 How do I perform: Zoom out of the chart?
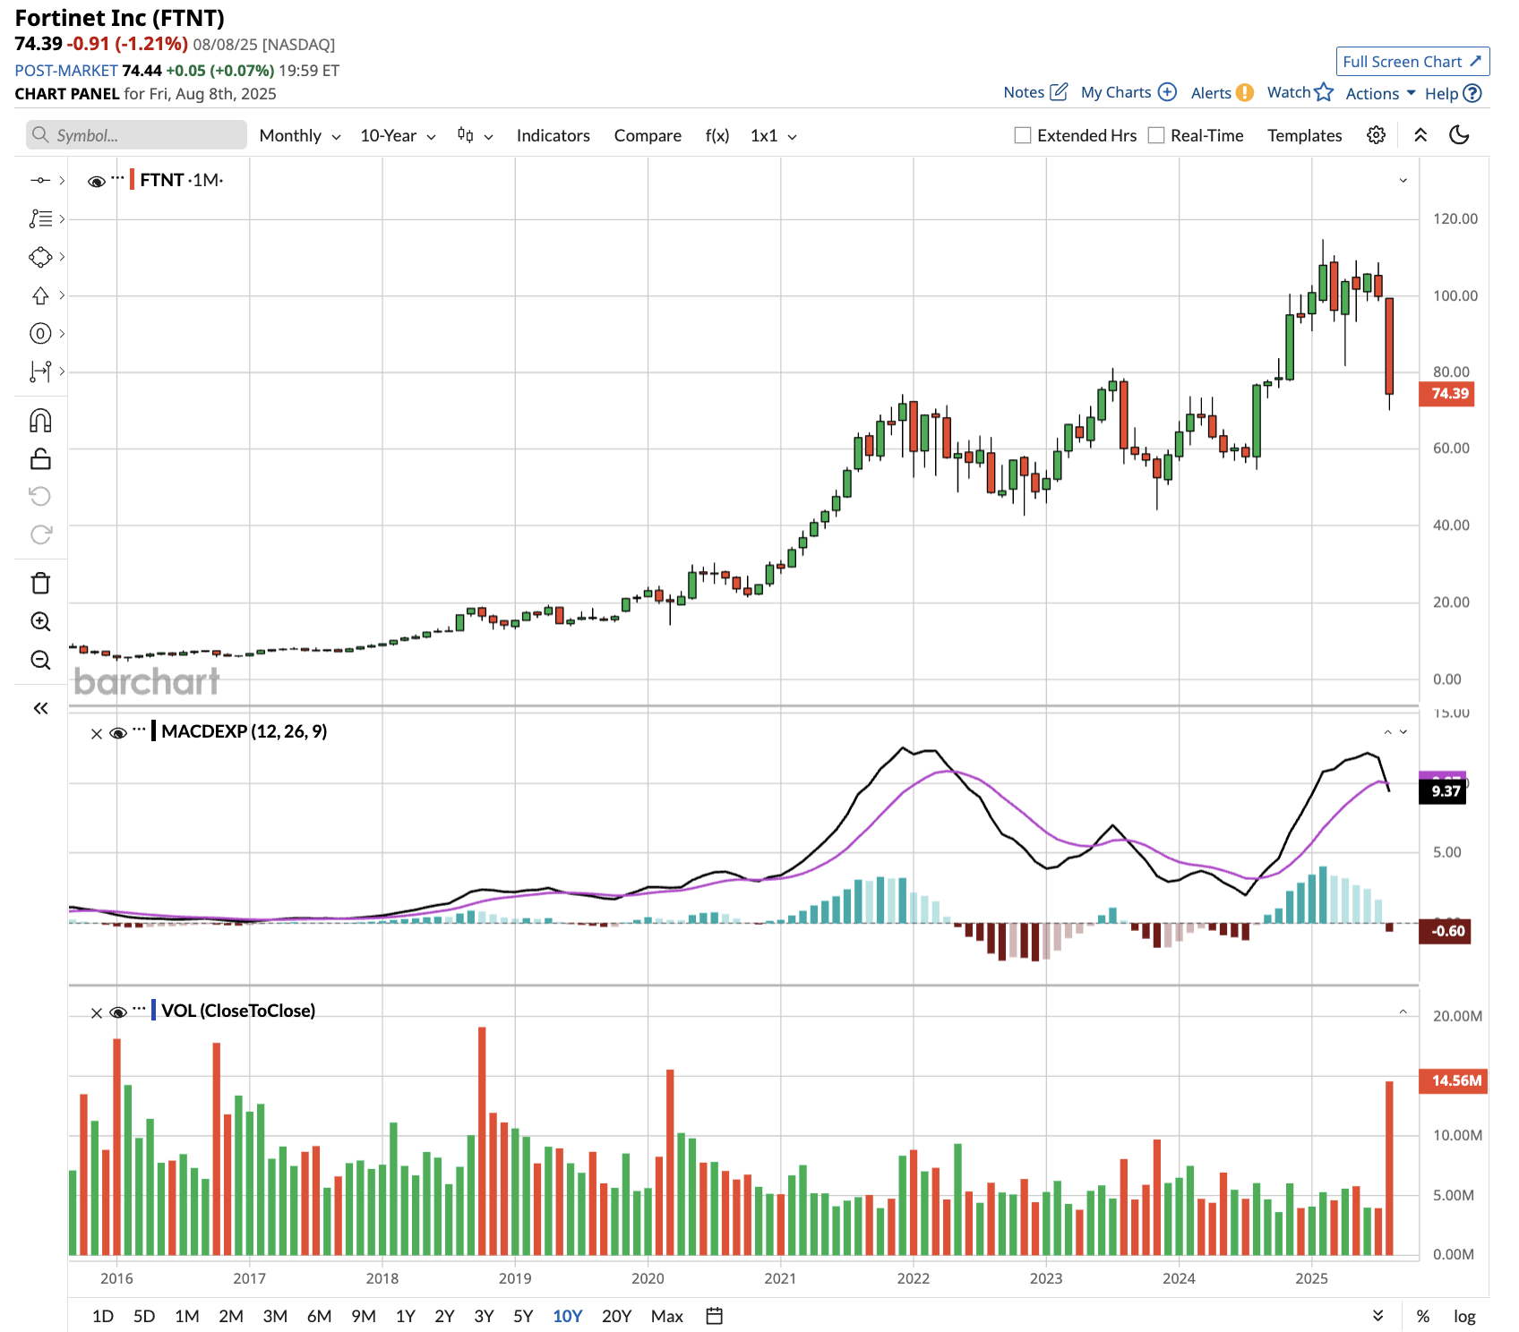click(40, 661)
